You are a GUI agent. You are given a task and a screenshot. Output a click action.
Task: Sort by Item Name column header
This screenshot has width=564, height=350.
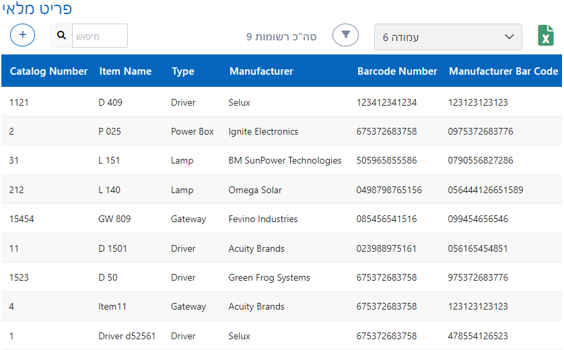click(x=125, y=71)
